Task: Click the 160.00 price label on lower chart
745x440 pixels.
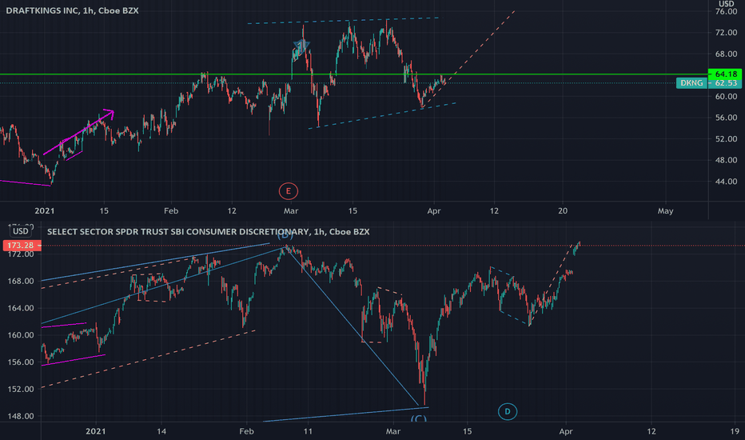Action: click(x=21, y=335)
